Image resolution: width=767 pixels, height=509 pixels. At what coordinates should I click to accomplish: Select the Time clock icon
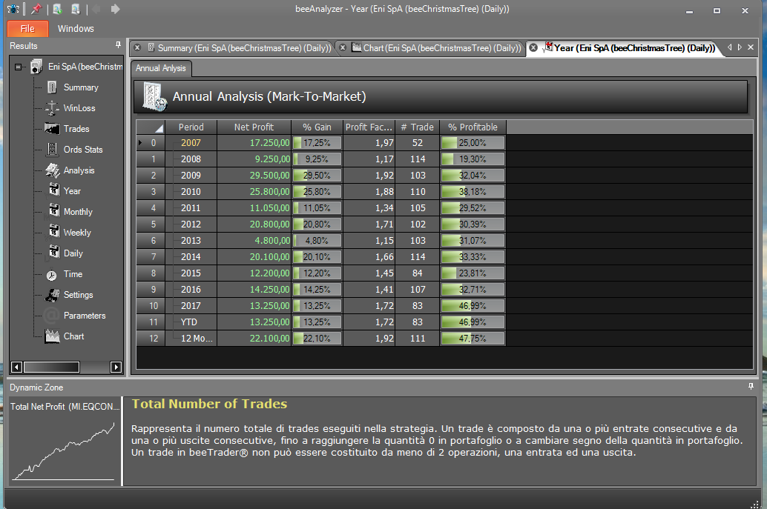(51, 275)
